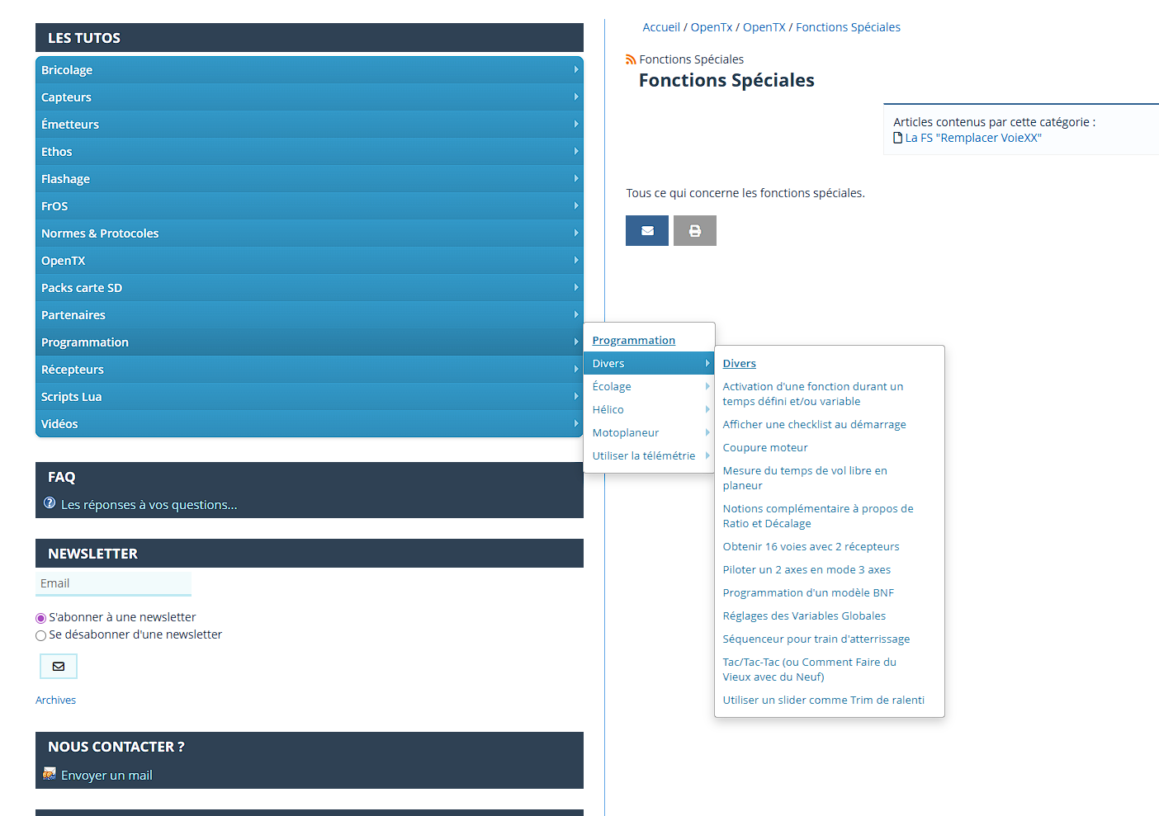Click the RSS feed icon
1159x816 pixels.
(x=631, y=59)
